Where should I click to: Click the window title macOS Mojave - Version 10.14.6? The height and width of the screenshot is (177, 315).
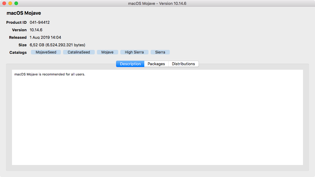pos(157,3)
